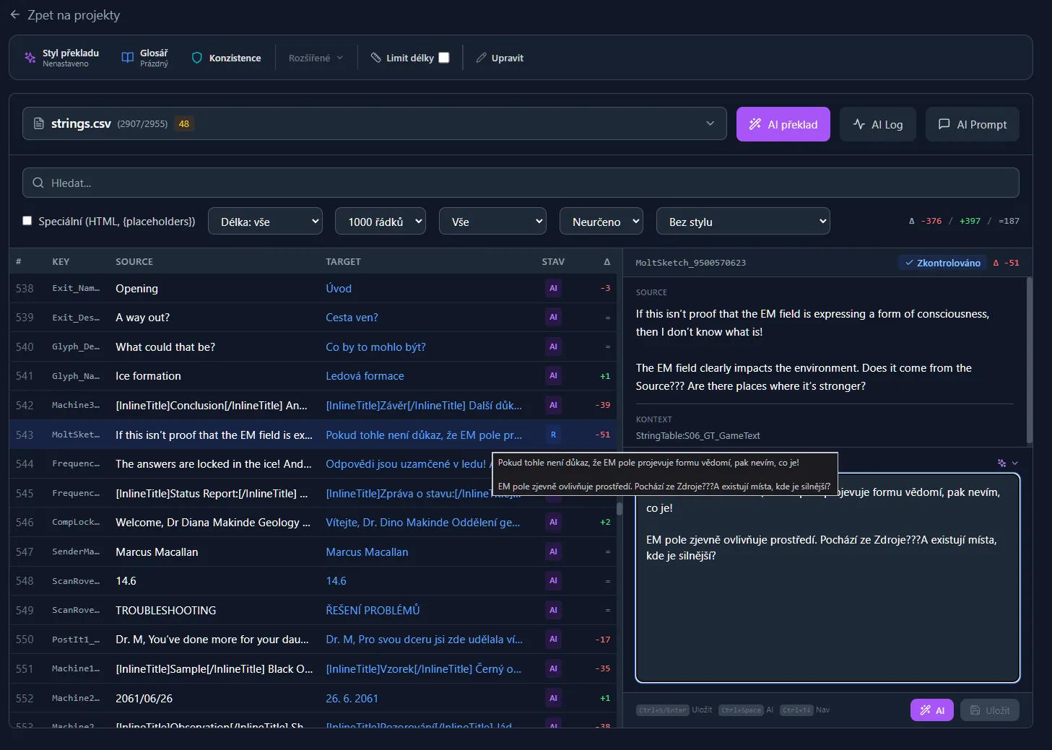This screenshot has width=1052, height=750.
Task: Open the Glosář book icon
Action: 128,58
